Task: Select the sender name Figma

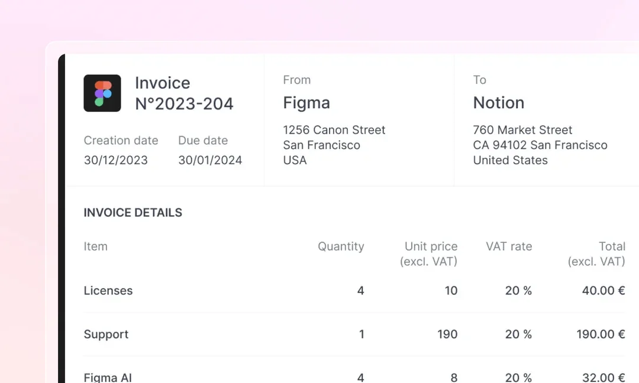Action: pyautogui.click(x=306, y=103)
